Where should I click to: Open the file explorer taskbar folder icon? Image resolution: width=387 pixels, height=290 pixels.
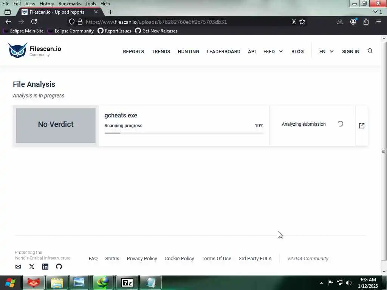57,282
